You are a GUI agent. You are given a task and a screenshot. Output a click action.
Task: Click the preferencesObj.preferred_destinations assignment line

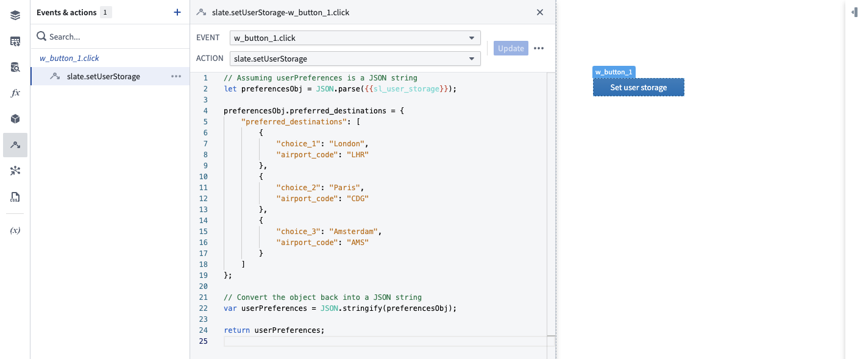pos(314,111)
